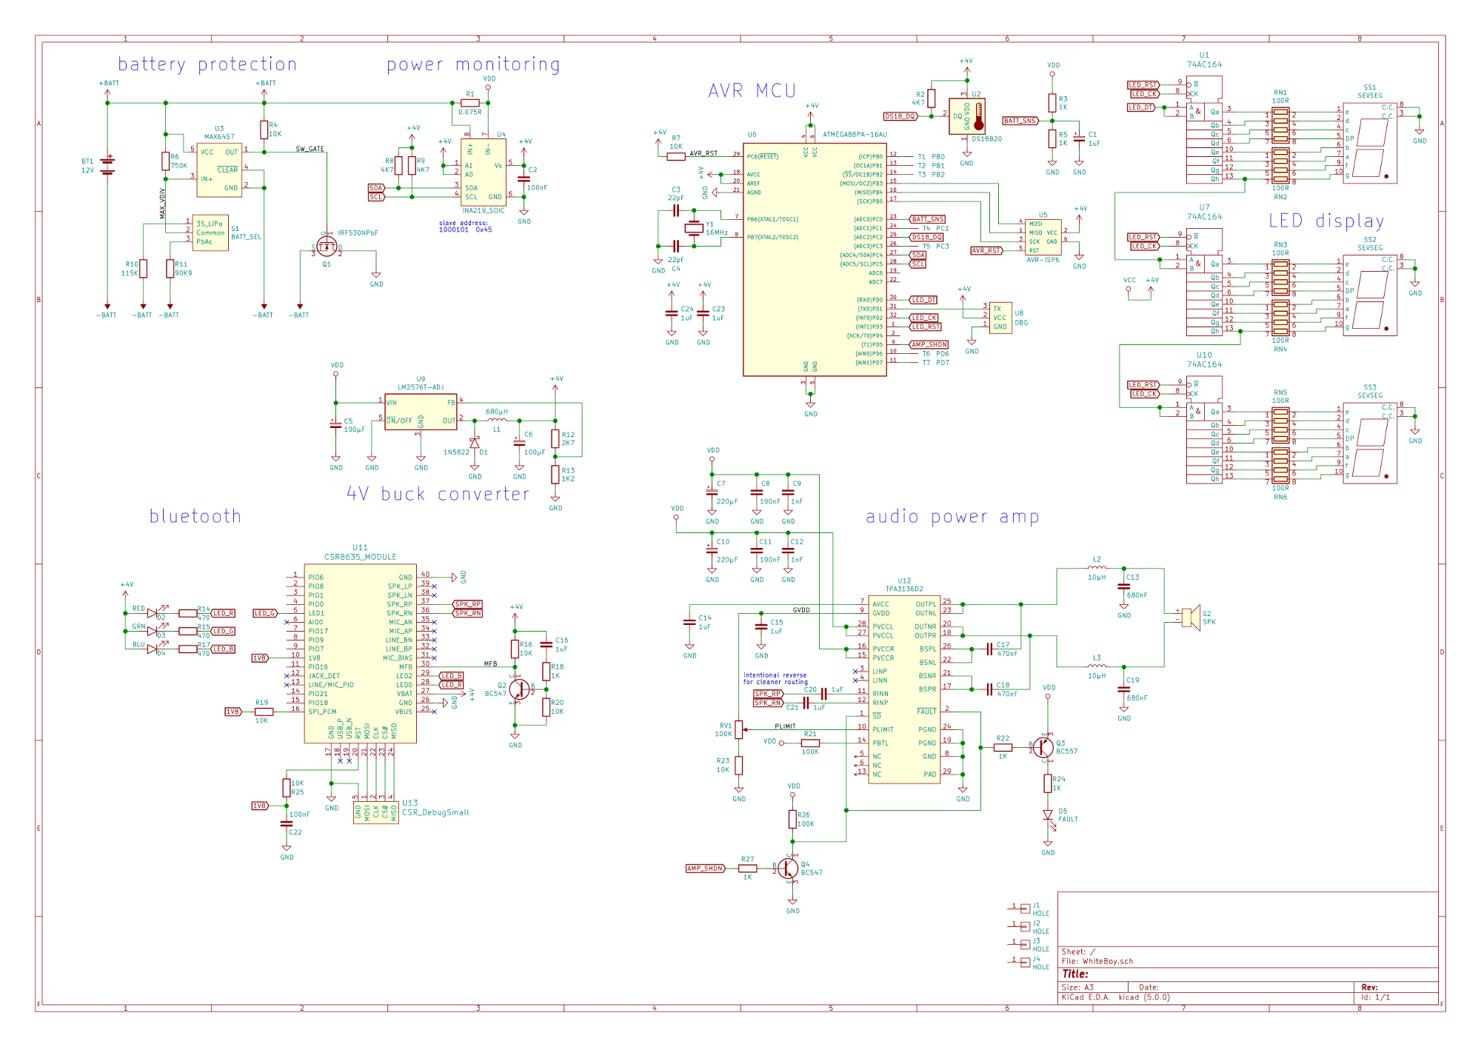The width and height of the screenshot is (1481, 1047).
Task: Click the 'audio power amp' section title
Action: (952, 517)
